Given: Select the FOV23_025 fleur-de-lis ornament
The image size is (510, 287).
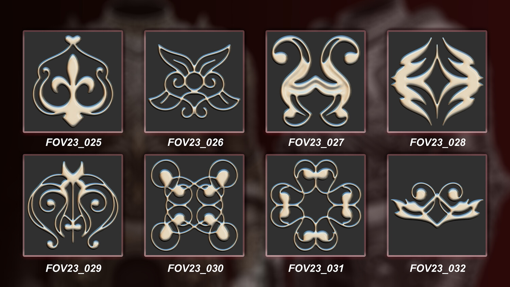Looking at the screenshot, I should pyautogui.click(x=73, y=81).
